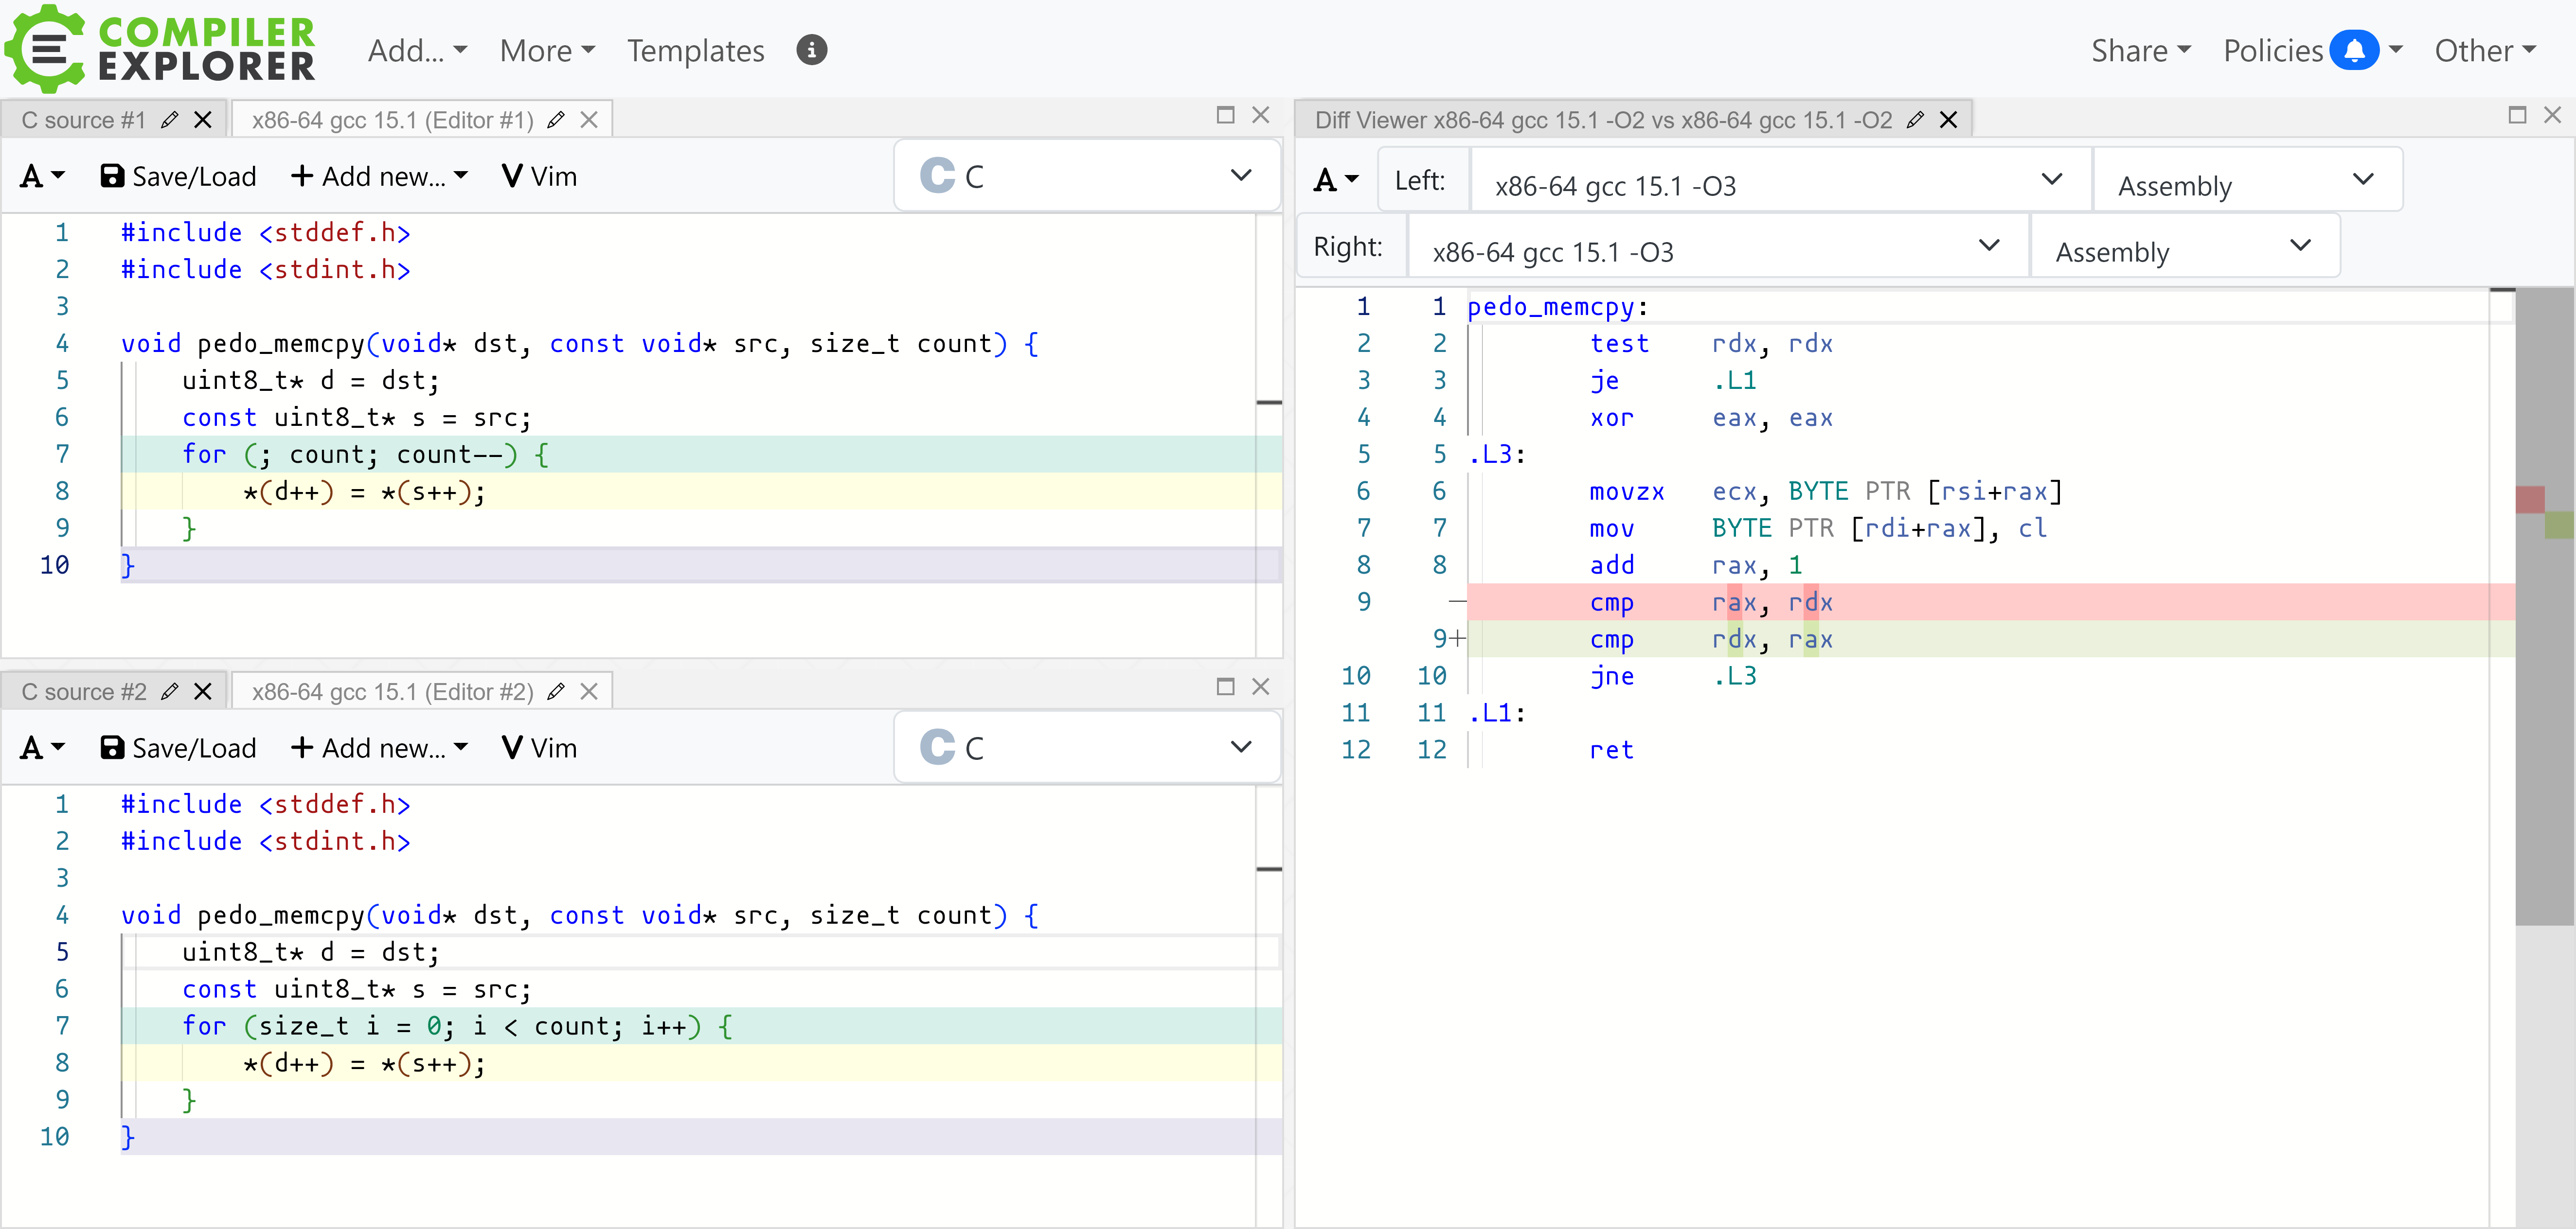Rename C source #1 tab via pencil icon
This screenshot has width=2576, height=1229.
tap(170, 120)
